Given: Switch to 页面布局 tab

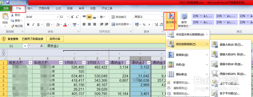Looking at the screenshot, I should (44, 8).
